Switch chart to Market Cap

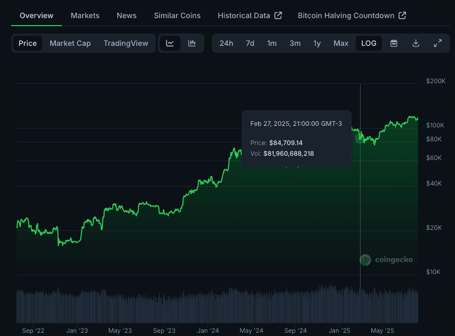[x=70, y=43]
